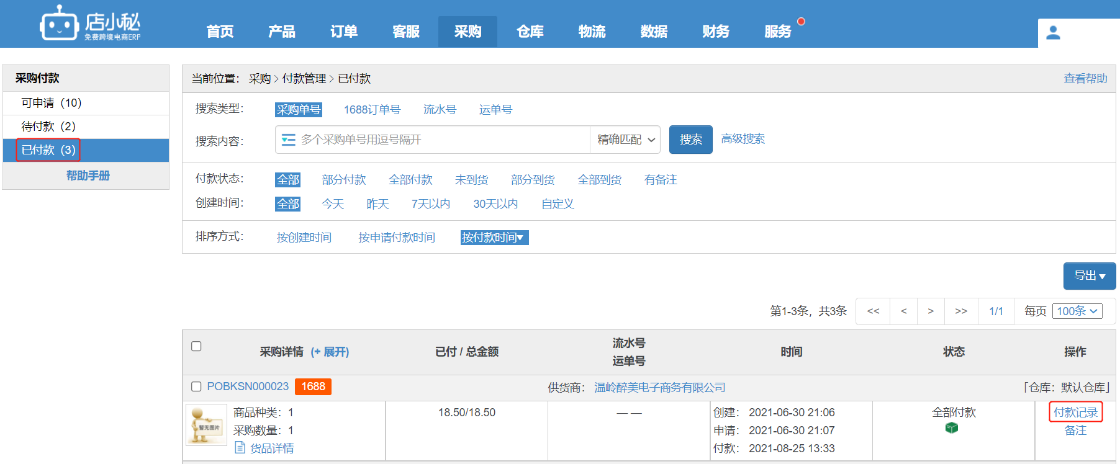Open the user profile icon
This screenshot has height=464, width=1120.
(x=1053, y=32)
